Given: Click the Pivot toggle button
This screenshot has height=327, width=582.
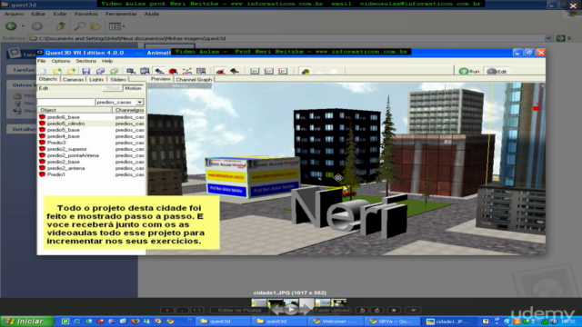Looking at the screenshot, I should click(113, 88).
